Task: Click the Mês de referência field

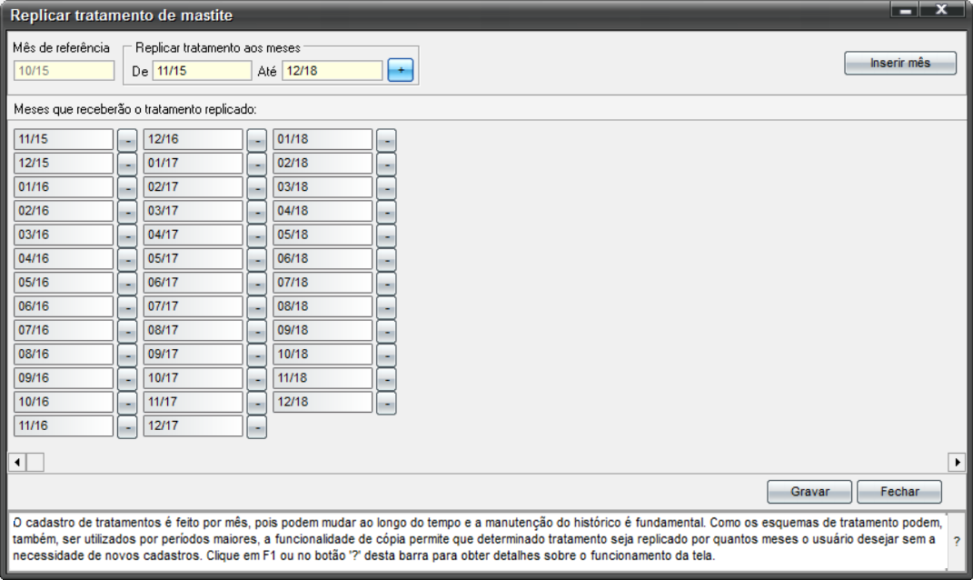Action: 64,71
